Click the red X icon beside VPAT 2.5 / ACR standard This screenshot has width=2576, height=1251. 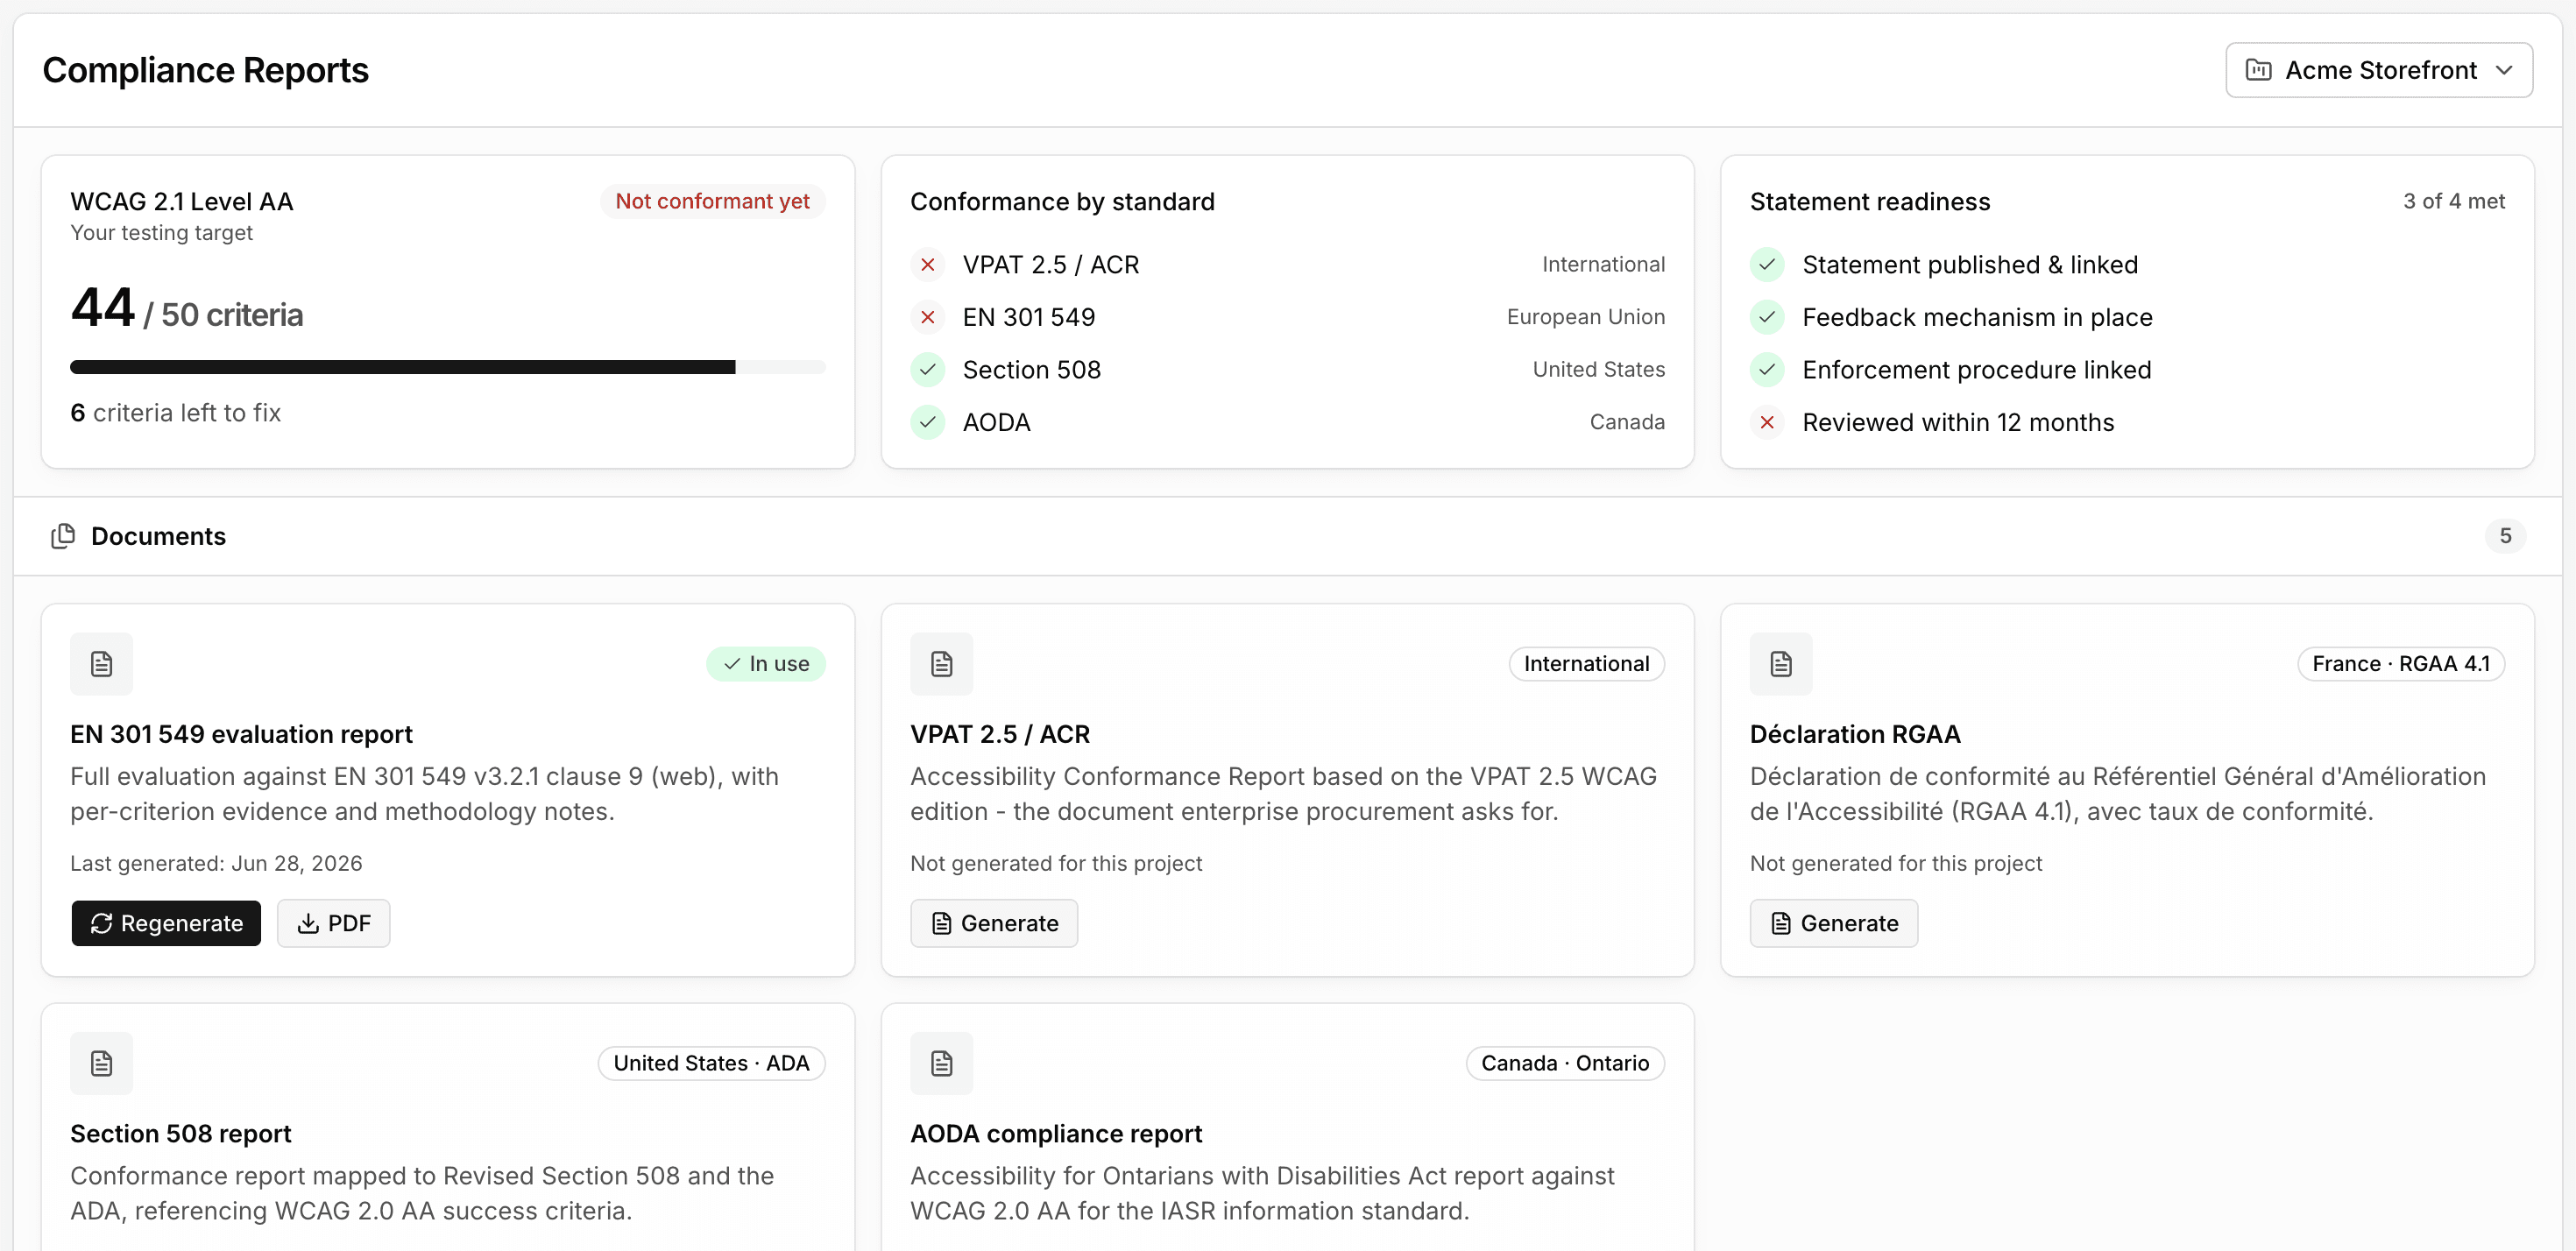927,265
